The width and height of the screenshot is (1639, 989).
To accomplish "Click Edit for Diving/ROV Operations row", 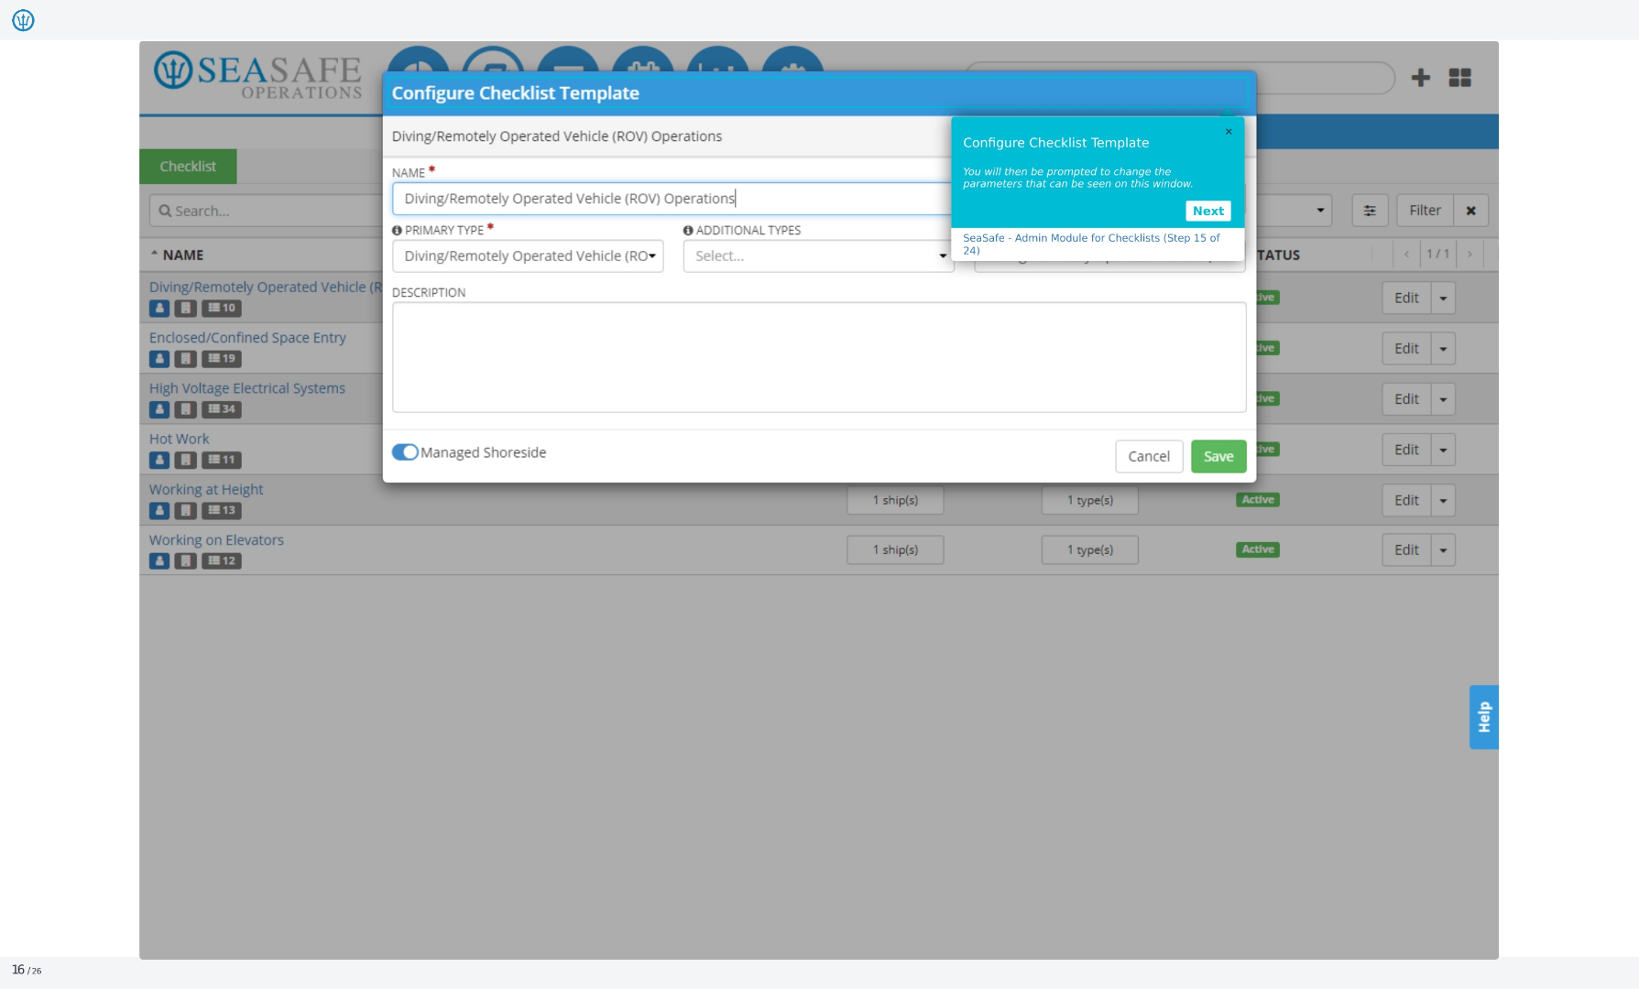I will coord(1406,299).
